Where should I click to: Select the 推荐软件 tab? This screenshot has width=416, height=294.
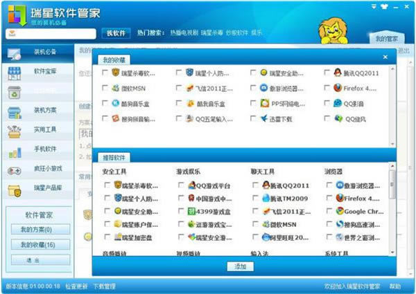click(x=114, y=158)
